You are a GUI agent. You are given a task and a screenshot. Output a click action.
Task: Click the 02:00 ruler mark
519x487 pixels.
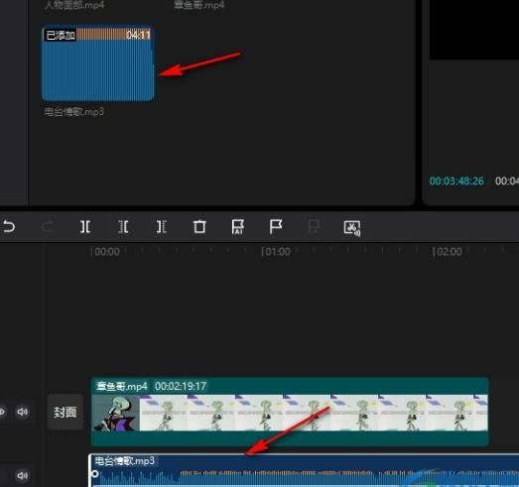[450, 252]
